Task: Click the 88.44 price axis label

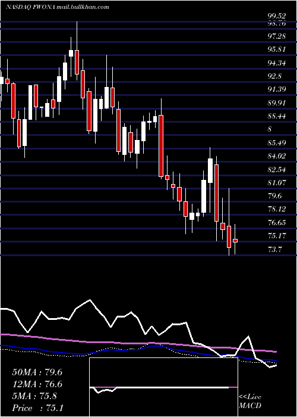Action: pyautogui.click(x=277, y=116)
